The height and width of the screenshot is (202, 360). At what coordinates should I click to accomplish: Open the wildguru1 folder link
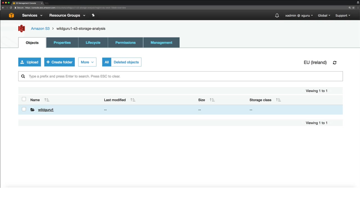click(46, 110)
